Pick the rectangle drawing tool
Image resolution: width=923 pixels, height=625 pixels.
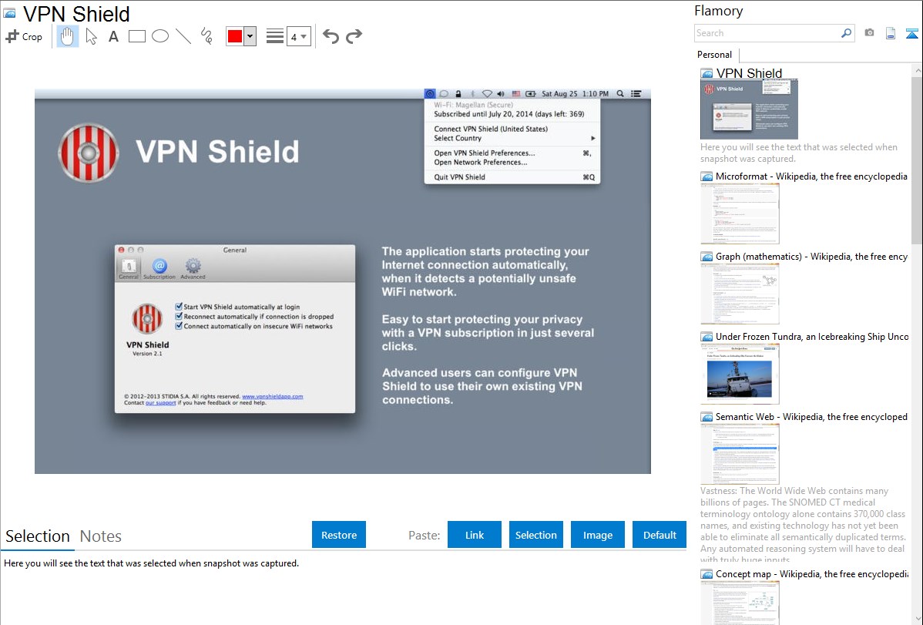coord(136,36)
